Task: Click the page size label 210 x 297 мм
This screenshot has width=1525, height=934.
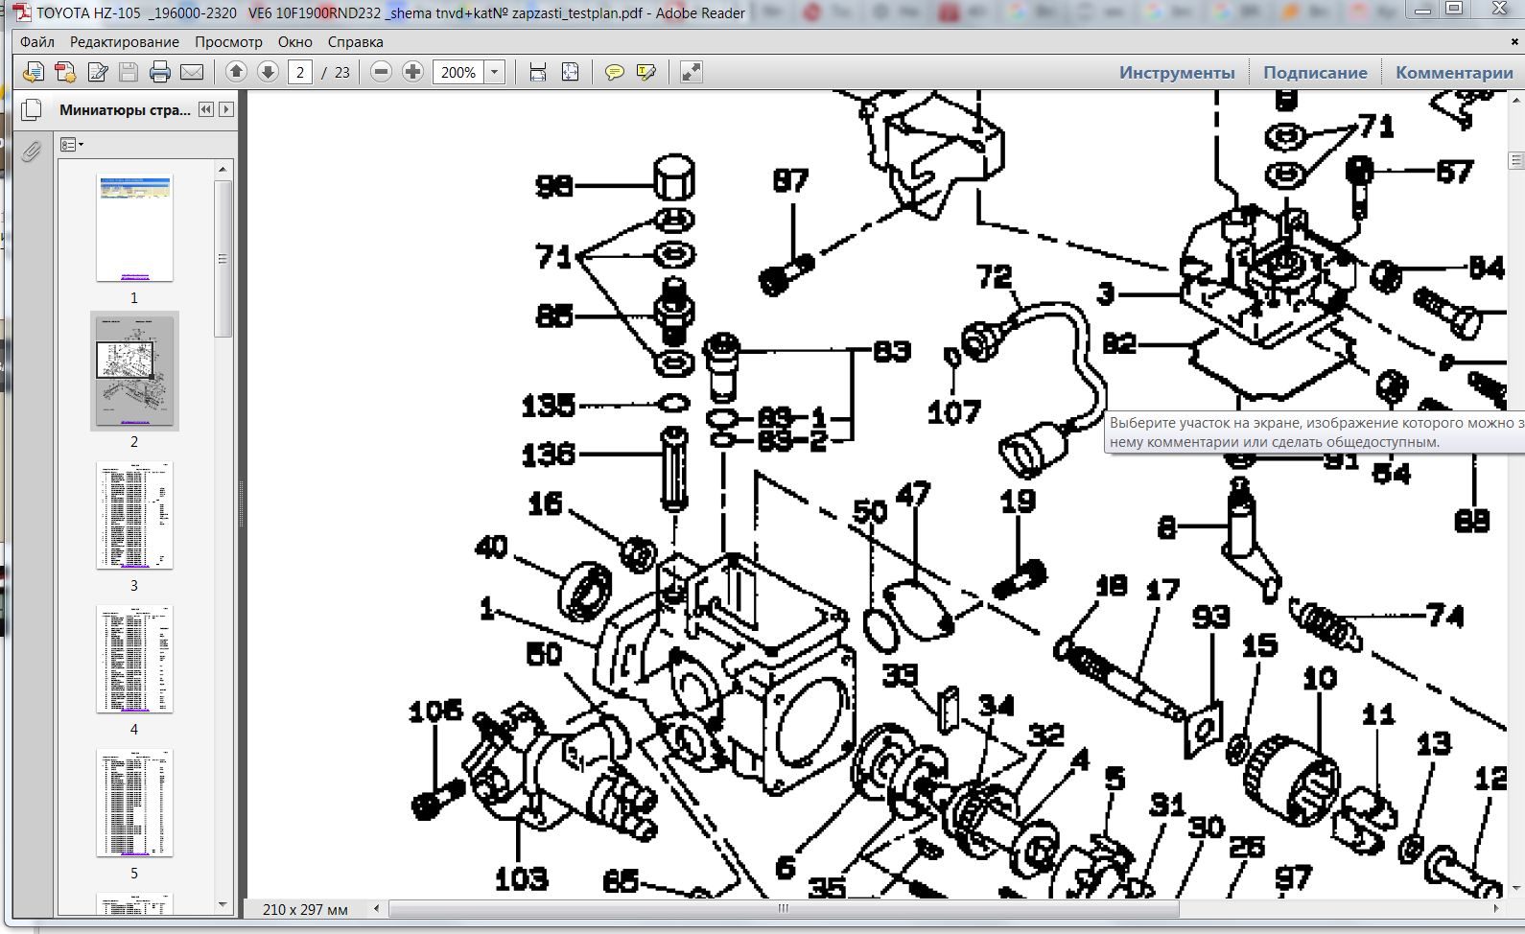Action: pos(305,909)
